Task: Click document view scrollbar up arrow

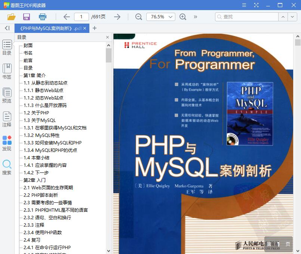Action: pyautogui.click(x=298, y=36)
